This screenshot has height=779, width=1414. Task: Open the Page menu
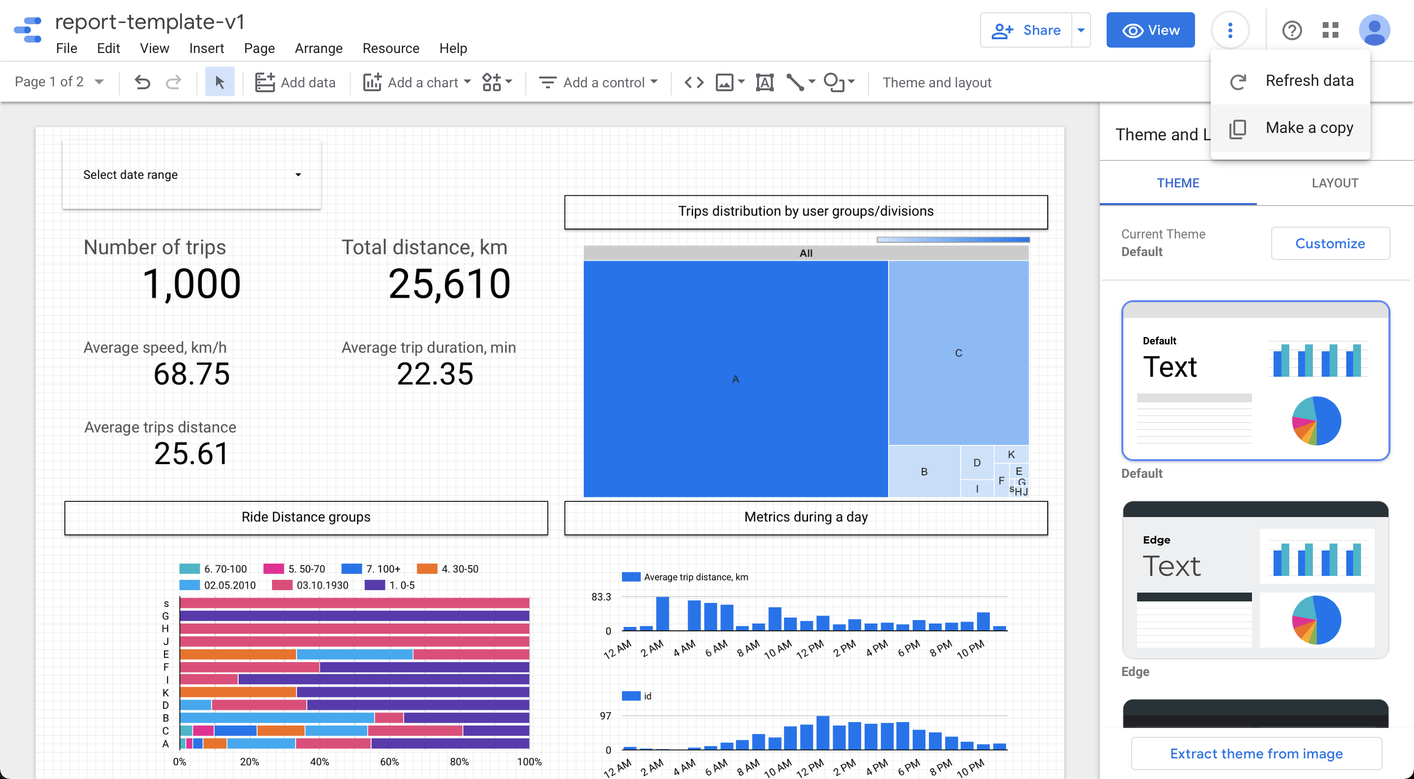(259, 48)
